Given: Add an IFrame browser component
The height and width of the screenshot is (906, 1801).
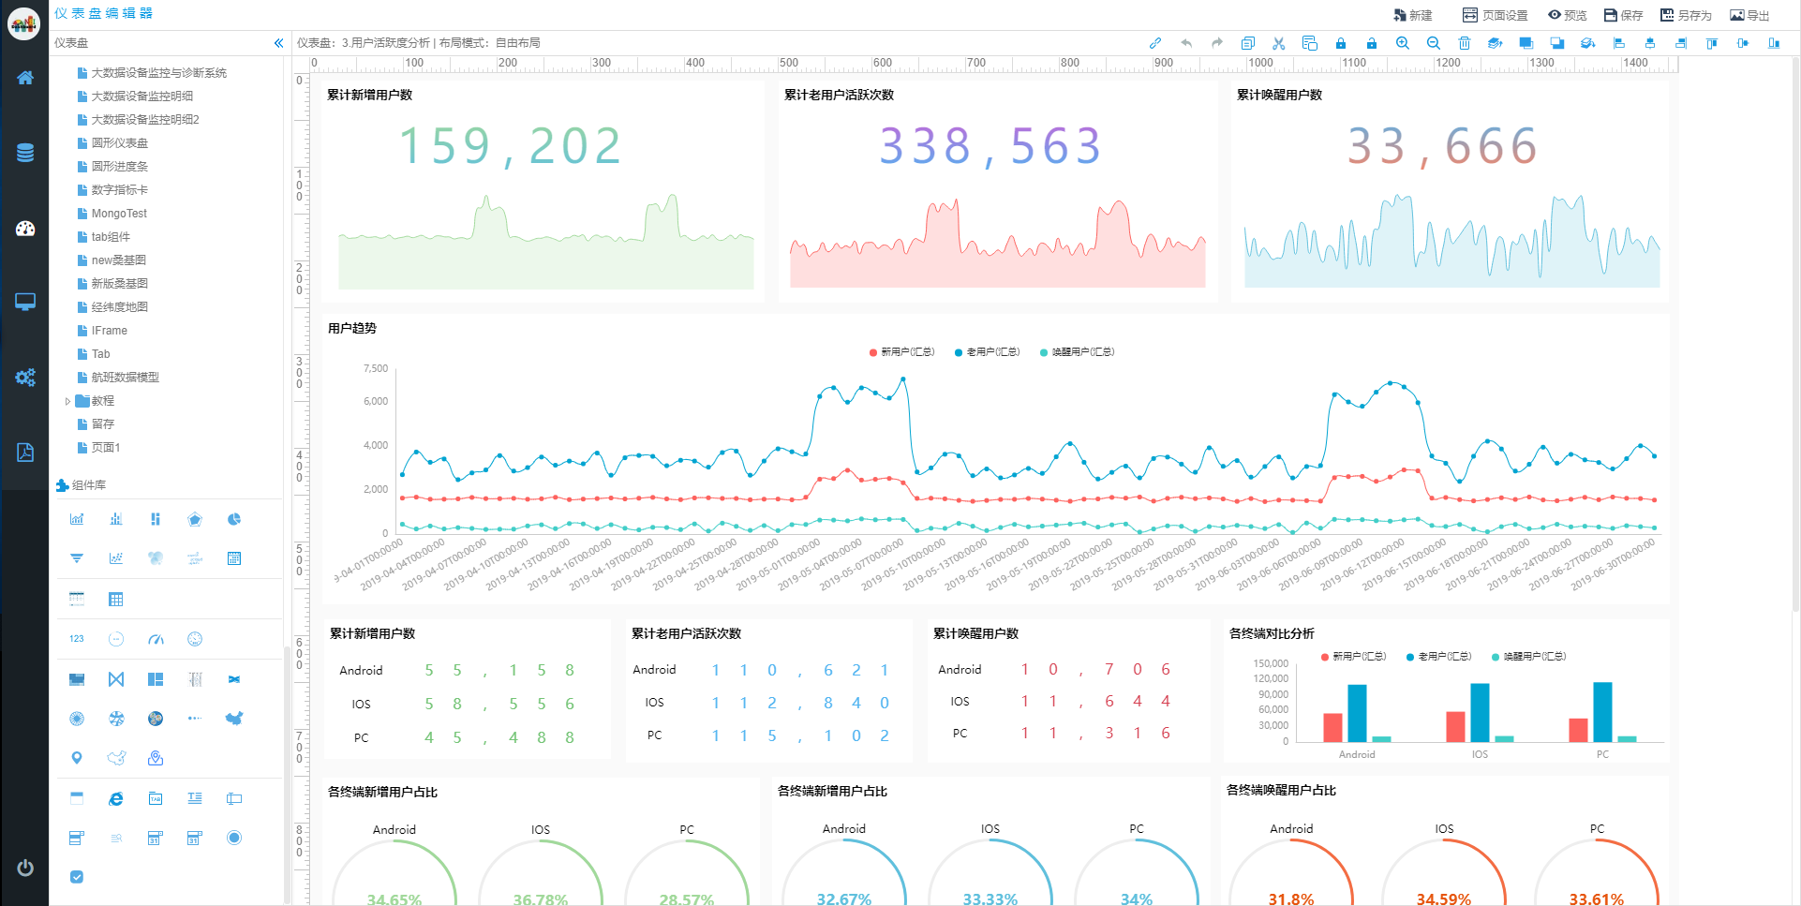Looking at the screenshot, I should click(x=116, y=798).
